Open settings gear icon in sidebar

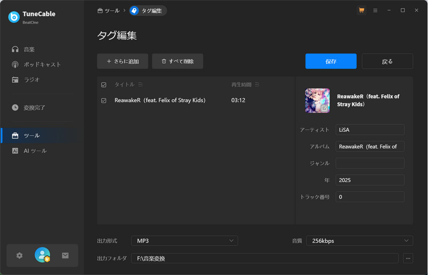19,256
